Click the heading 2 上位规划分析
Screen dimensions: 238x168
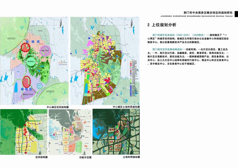pyautogui.click(x=162, y=25)
